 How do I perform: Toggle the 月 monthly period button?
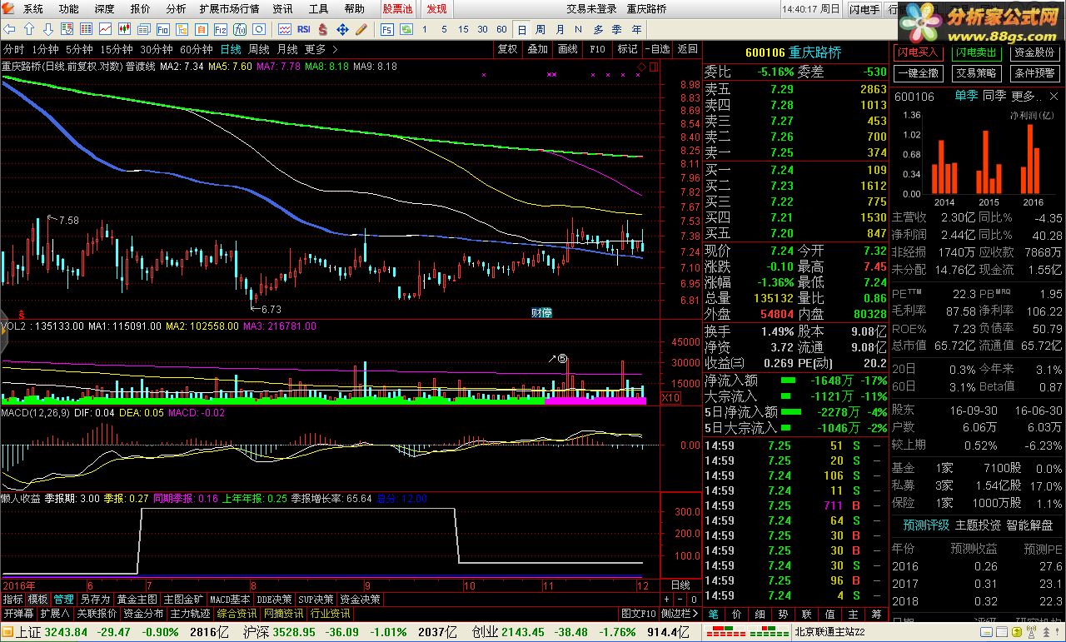point(560,29)
